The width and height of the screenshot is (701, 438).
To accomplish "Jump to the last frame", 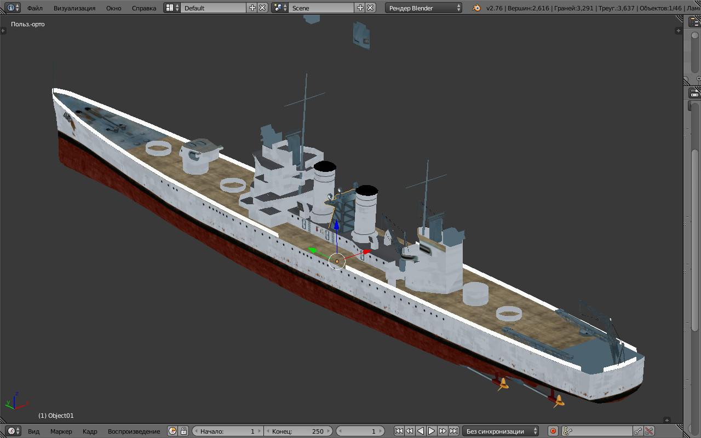I will [453, 431].
